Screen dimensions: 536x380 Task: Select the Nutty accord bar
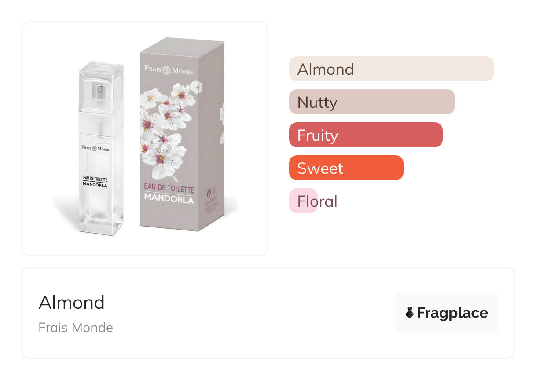[371, 102]
